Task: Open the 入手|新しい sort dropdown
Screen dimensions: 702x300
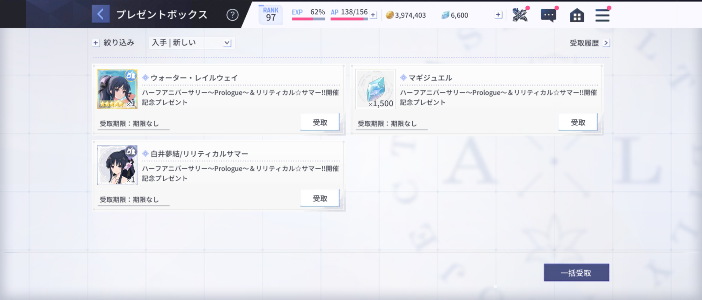Action: pos(191,43)
